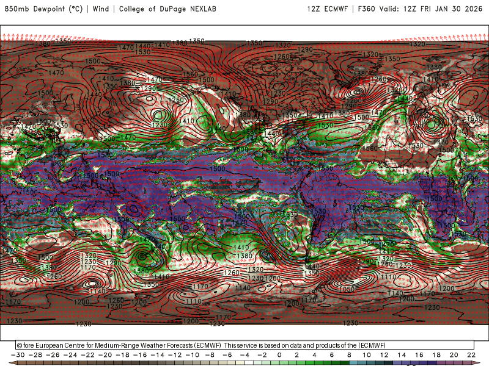Click the "8" legend value

coord(349,355)
